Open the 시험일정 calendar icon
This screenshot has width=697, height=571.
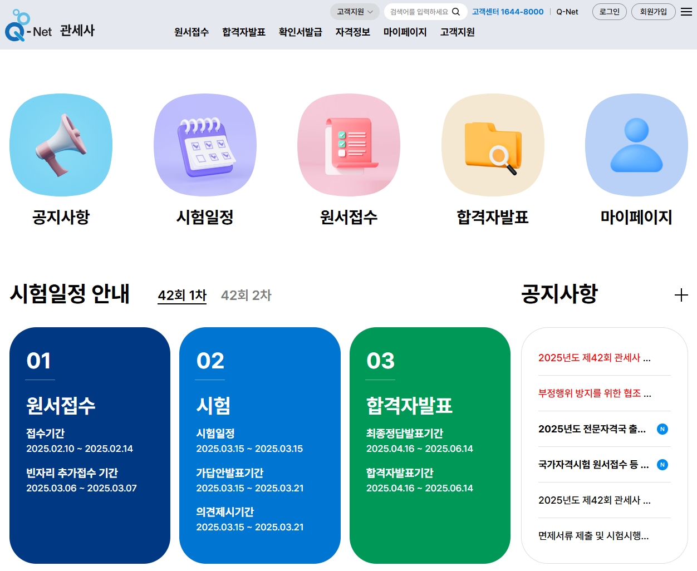coord(205,145)
